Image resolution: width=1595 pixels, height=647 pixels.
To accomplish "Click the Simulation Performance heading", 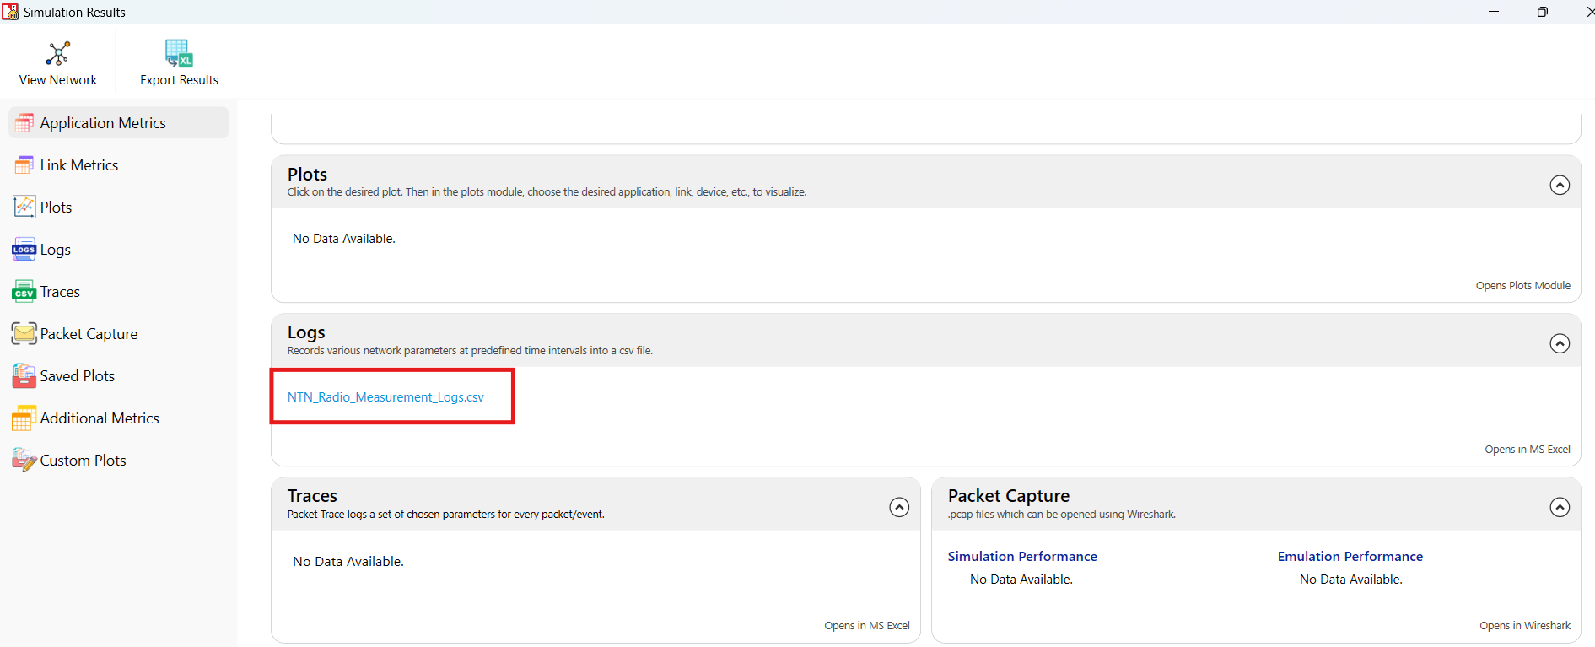I will click(x=1021, y=557).
